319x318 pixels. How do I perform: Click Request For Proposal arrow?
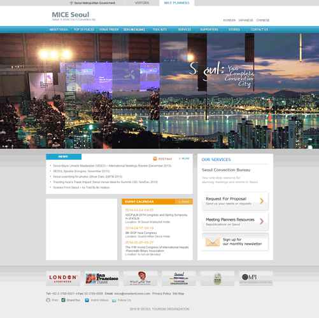click(262, 201)
